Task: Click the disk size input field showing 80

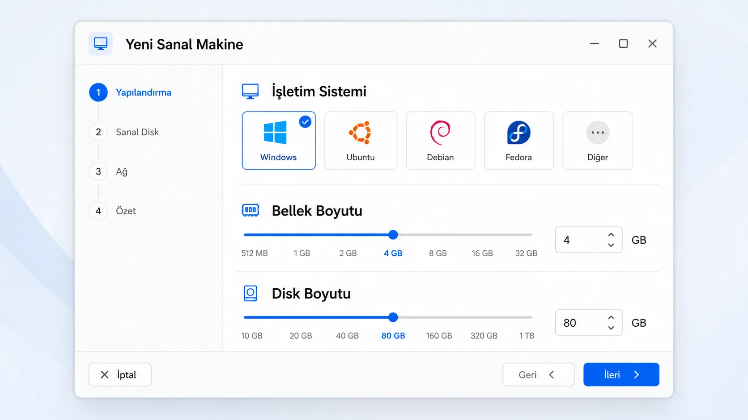Action: pos(589,323)
